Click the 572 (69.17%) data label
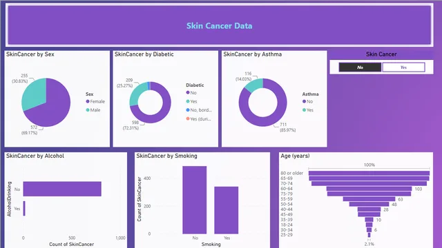This screenshot has width=442, height=248. coord(30,130)
